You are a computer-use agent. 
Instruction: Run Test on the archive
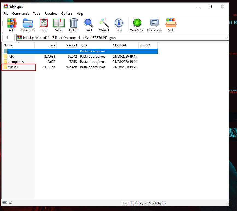(x=44, y=25)
